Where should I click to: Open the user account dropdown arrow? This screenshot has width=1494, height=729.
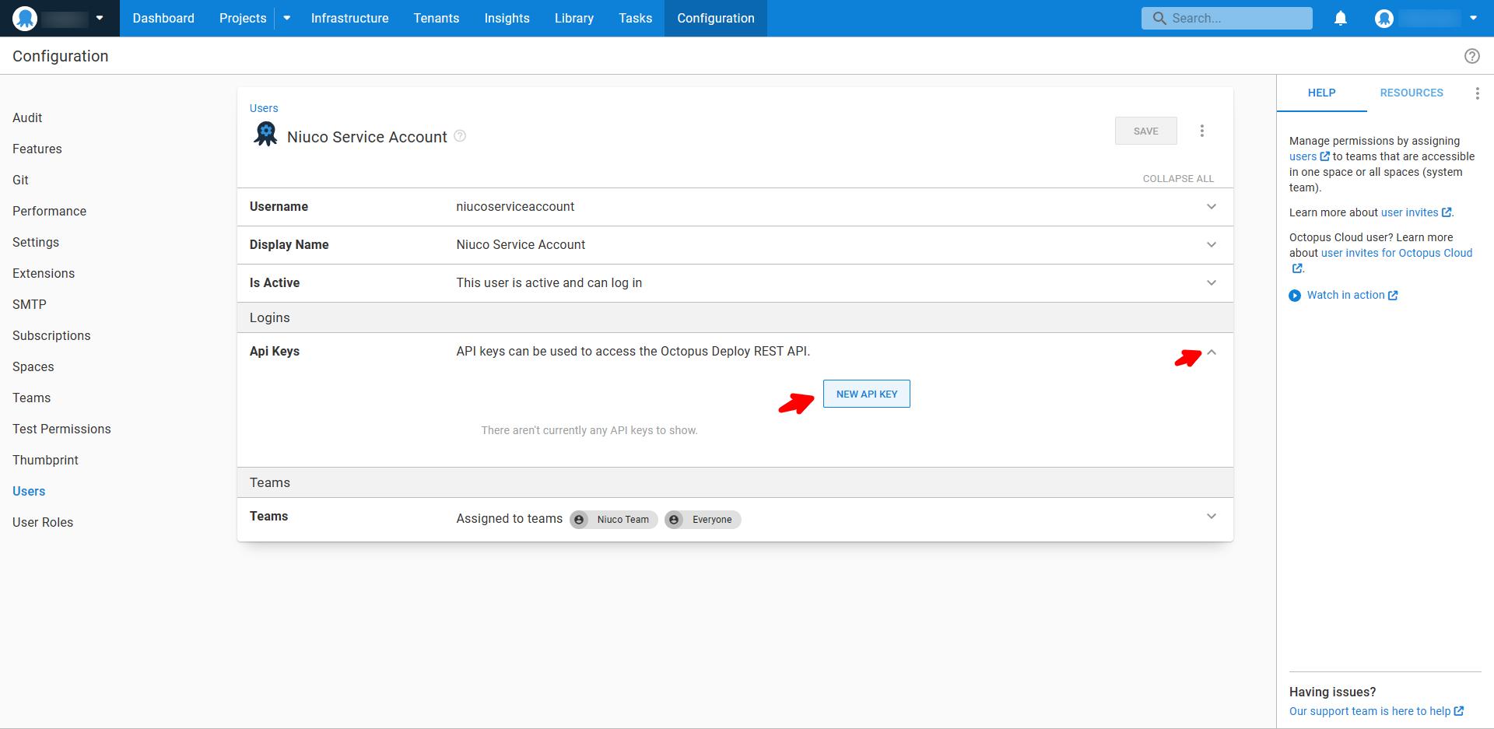click(x=1473, y=18)
